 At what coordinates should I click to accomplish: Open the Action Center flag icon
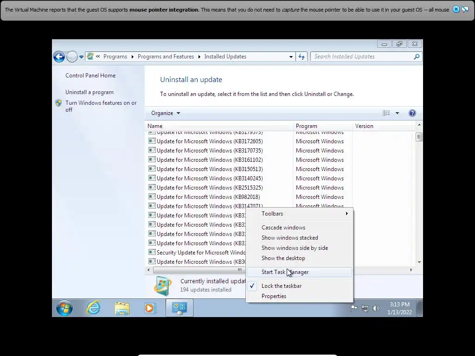point(353,308)
